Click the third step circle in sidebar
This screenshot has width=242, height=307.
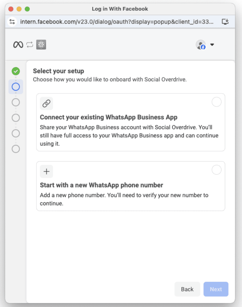point(16,102)
